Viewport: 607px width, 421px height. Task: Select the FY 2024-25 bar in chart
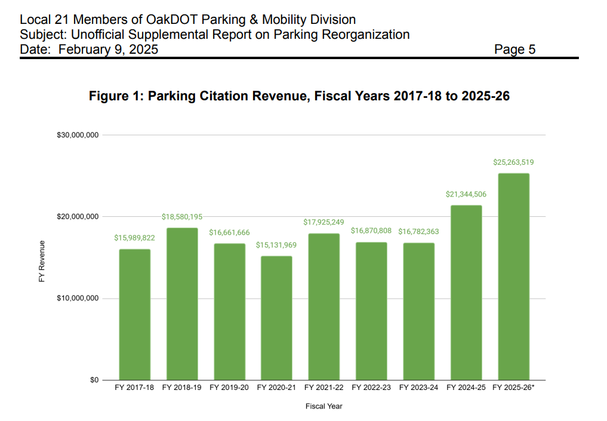click(x=466, y=293)
